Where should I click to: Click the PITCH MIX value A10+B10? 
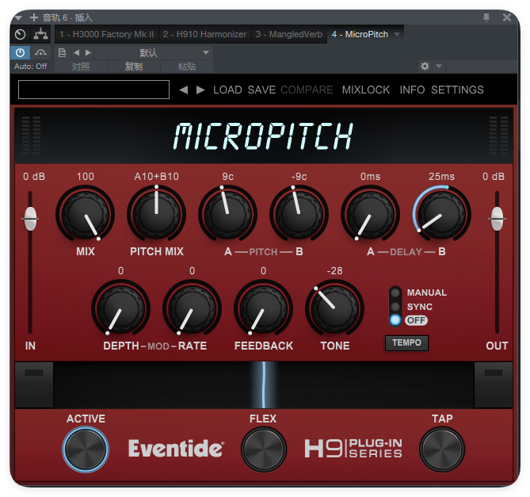[157, 177]
